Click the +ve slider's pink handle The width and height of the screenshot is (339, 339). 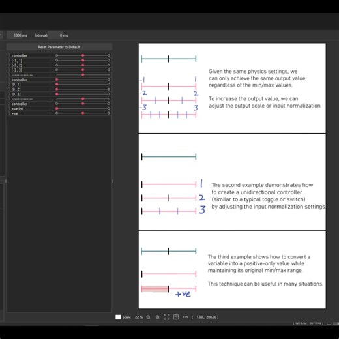click(83, 113)
